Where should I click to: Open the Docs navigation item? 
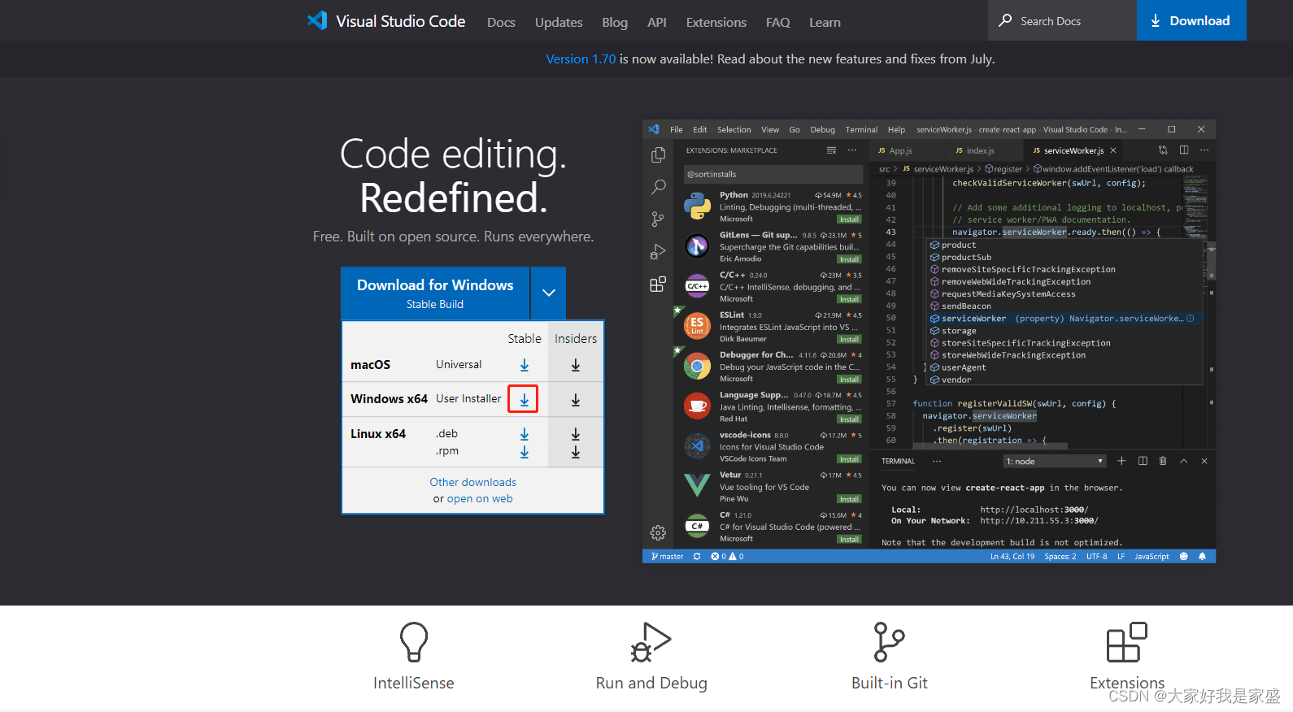[501, 23]
